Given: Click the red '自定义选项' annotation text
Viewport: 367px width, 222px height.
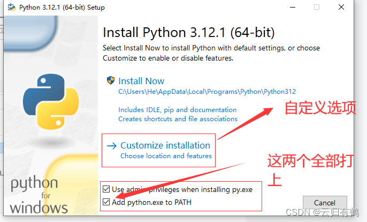Looking at the screenshot, I should [x=320, y=108].
